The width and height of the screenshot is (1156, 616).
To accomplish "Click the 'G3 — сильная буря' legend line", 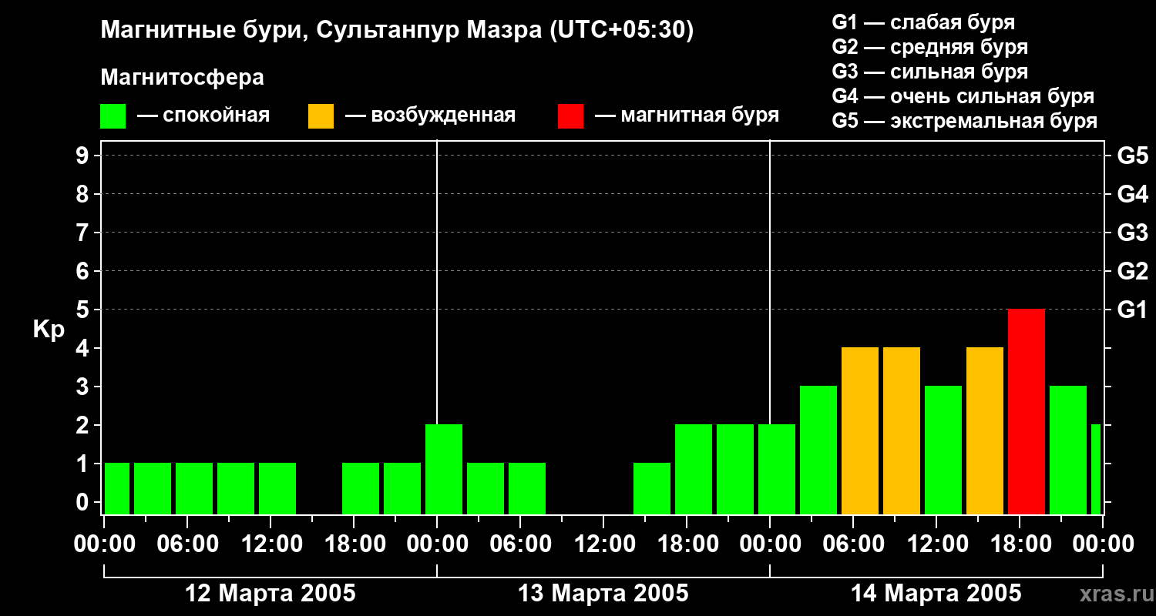I will tap(929, 72).
